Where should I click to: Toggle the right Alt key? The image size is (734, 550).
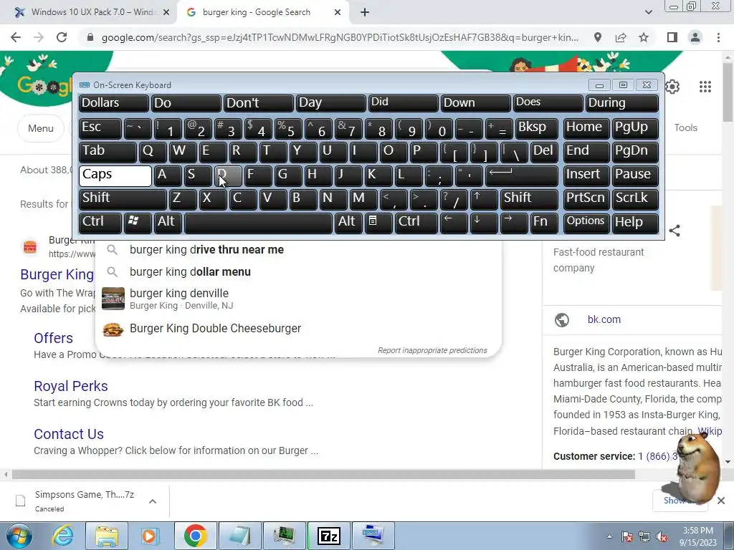(348, 223)
